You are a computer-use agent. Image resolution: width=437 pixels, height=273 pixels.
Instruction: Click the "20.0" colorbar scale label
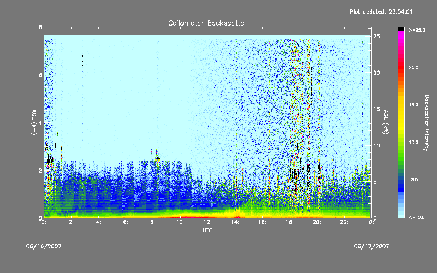(414, 68)
